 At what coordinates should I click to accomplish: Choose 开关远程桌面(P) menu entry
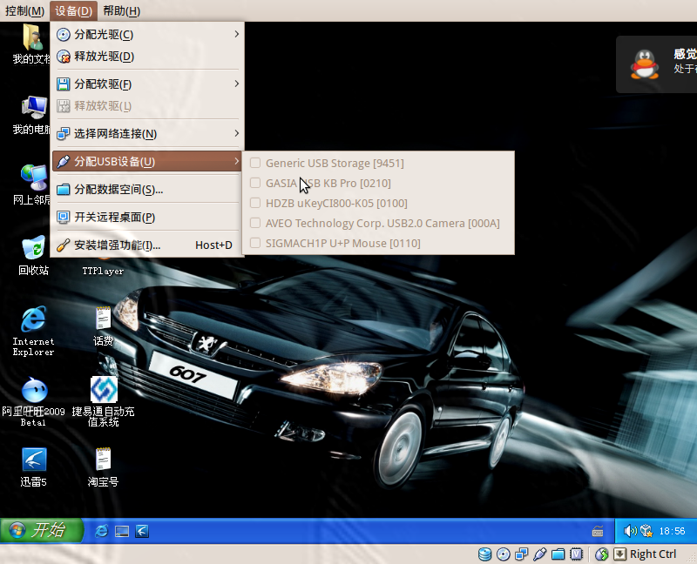click(147, 218)
